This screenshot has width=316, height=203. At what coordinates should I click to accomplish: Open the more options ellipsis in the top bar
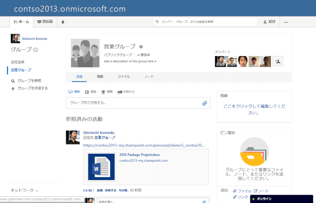click(286, 22)
